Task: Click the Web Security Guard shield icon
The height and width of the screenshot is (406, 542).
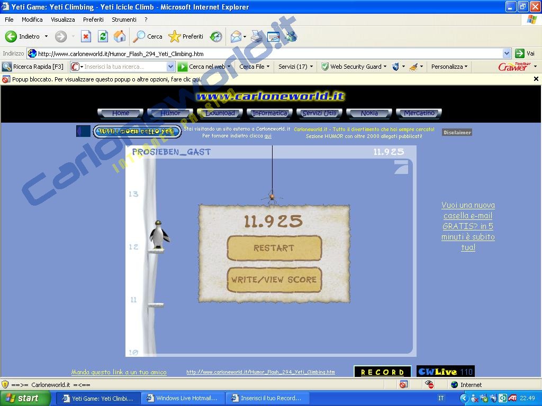Action: click(x=324, y=67)
